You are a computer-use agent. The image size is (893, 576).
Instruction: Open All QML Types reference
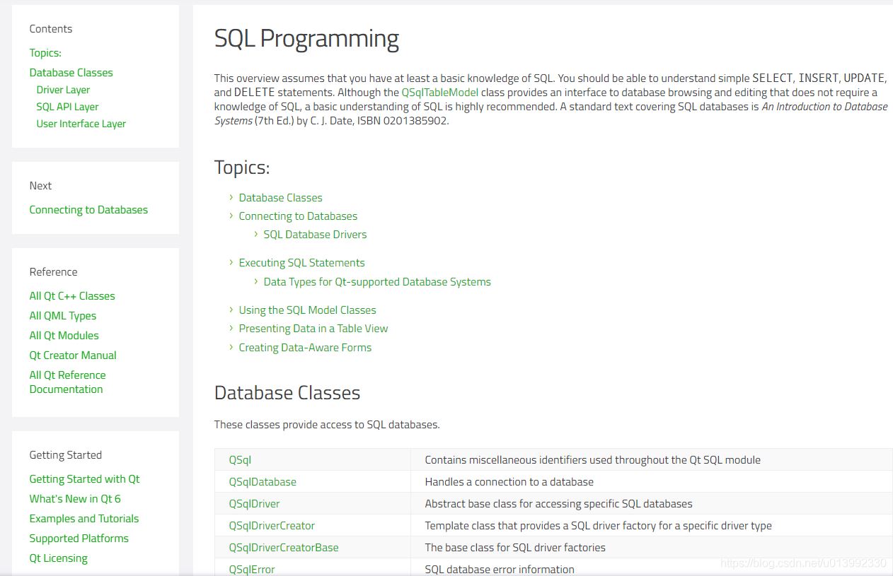[x=62, y=316]
